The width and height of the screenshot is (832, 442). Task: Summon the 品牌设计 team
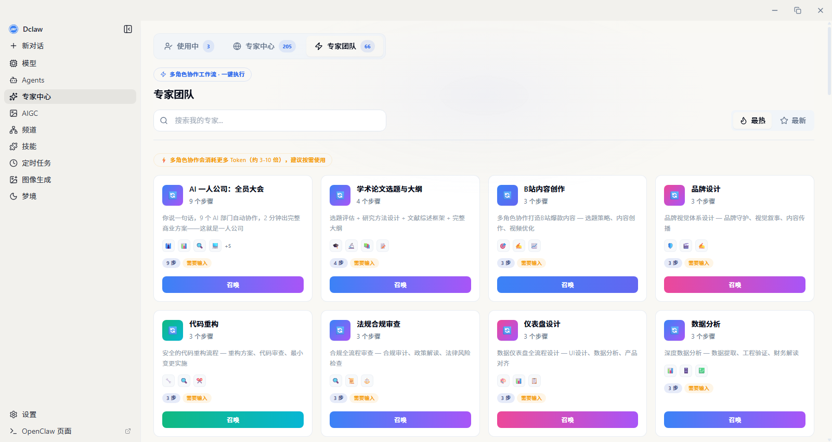coord(735,285)
